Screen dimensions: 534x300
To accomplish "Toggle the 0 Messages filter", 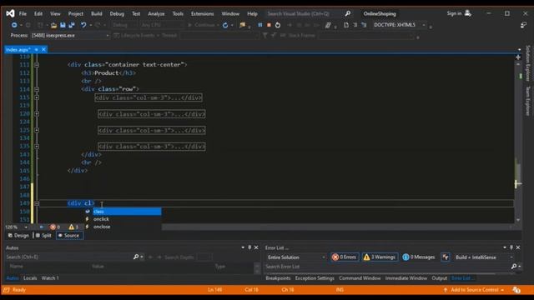I will point(419,257).
